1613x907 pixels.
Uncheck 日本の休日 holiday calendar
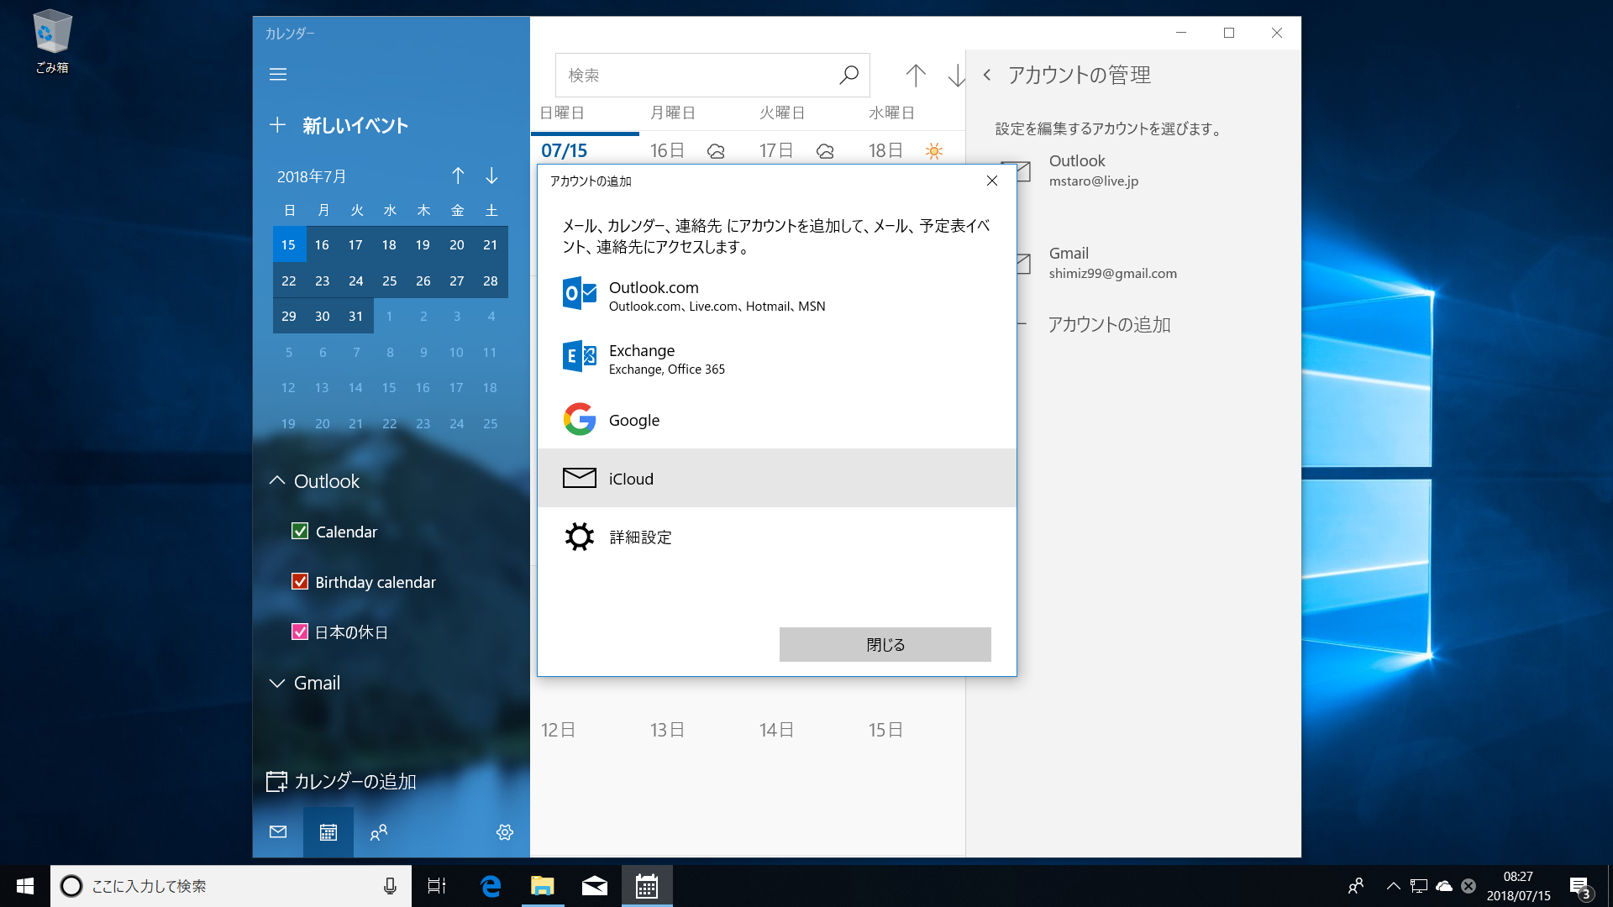click(300, 632)
